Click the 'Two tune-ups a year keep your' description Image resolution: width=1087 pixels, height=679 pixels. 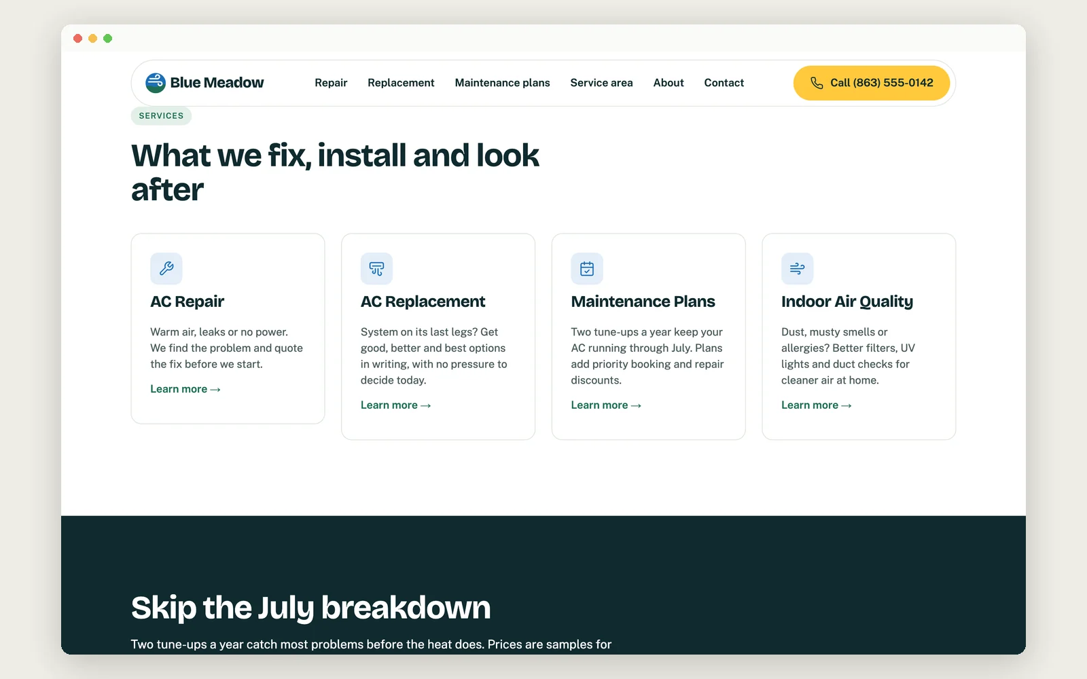[647, 356]
